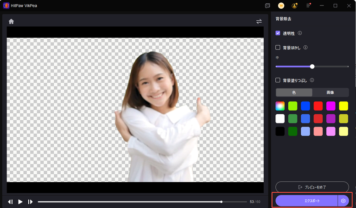Open the shopping cart icon in title bar
The image size is (356, 208).
coord(281,6)
